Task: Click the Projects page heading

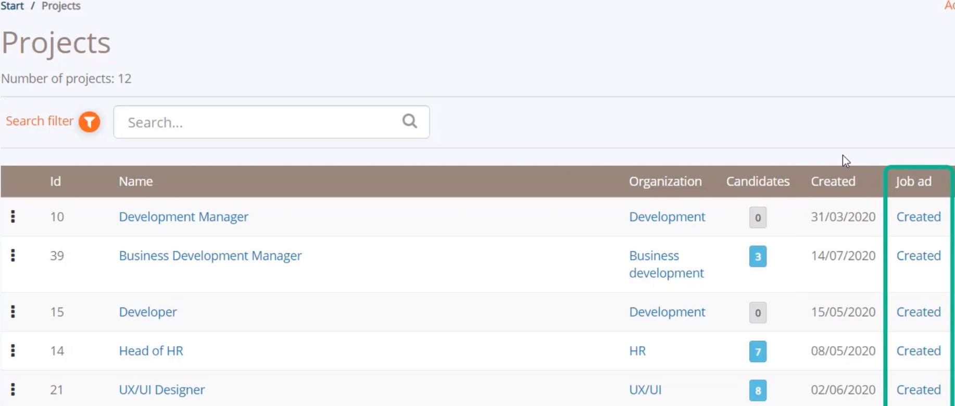Action: (x=56, y=43)
